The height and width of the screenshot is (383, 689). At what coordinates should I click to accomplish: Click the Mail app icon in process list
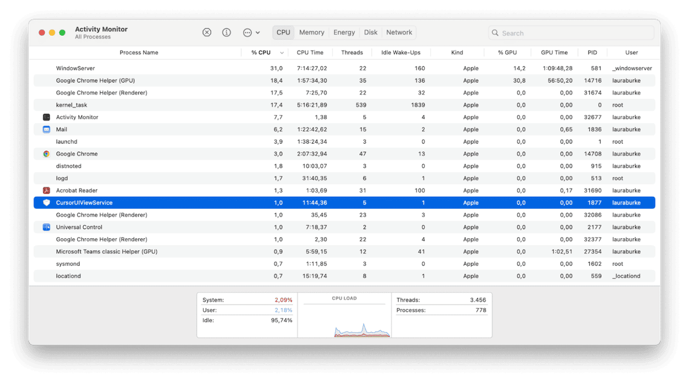pos(46,129)
